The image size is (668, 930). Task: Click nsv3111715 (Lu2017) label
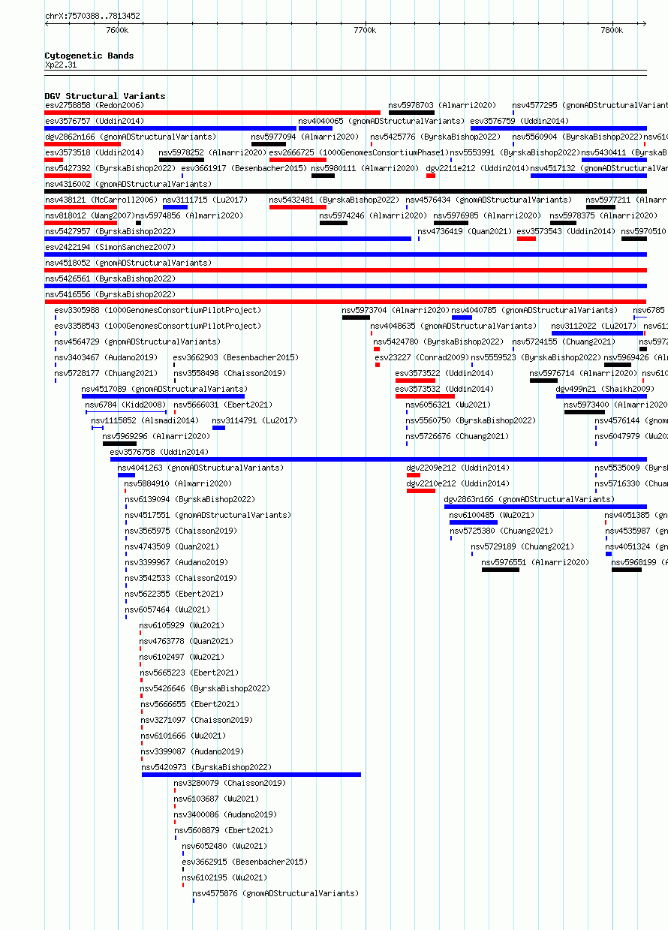(x=205, y=200)
